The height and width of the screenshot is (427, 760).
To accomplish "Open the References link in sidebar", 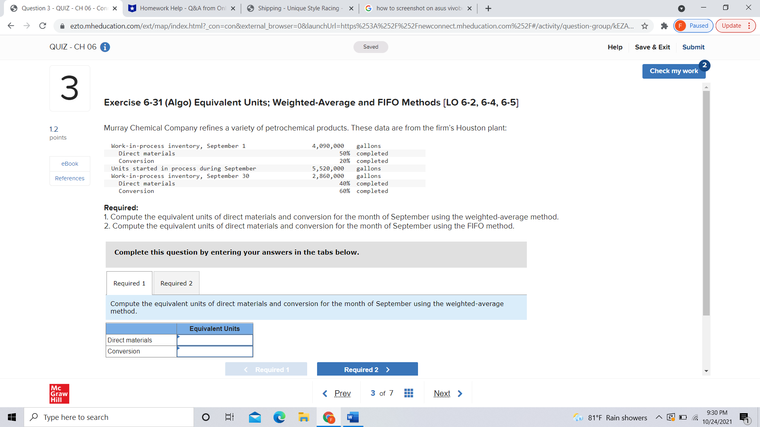I will pyautogui.click(x=69, y=178).
